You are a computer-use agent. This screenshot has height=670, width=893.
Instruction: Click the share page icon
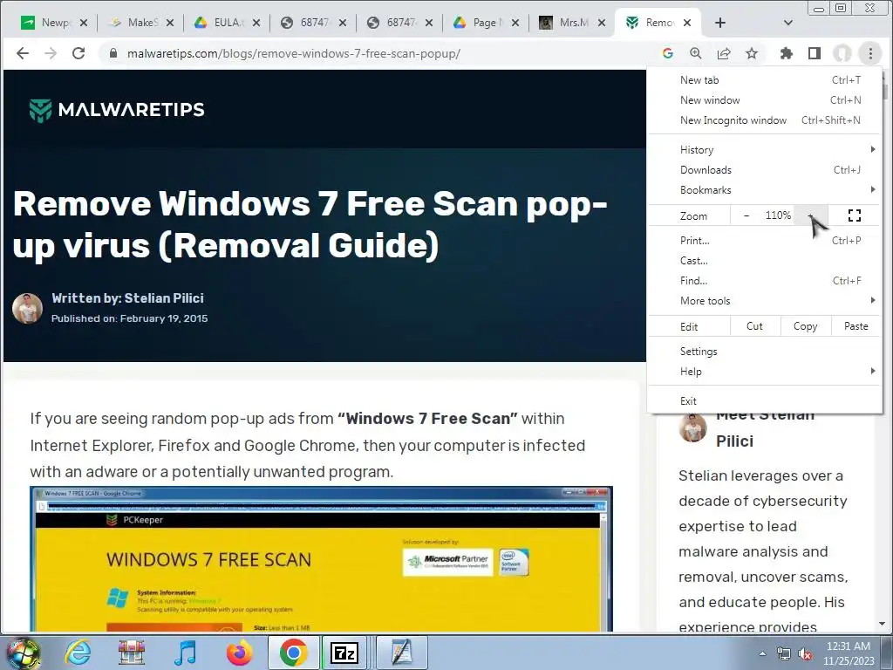(x=724, y=53)
